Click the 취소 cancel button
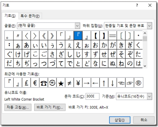158x127 pixels. coord(144,120)
